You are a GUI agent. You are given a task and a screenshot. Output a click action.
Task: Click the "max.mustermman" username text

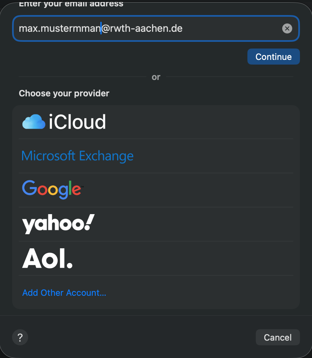point(60,28)
